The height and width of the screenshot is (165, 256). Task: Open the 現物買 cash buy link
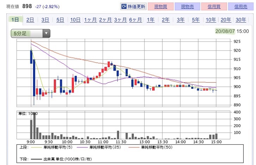(161, 7)
